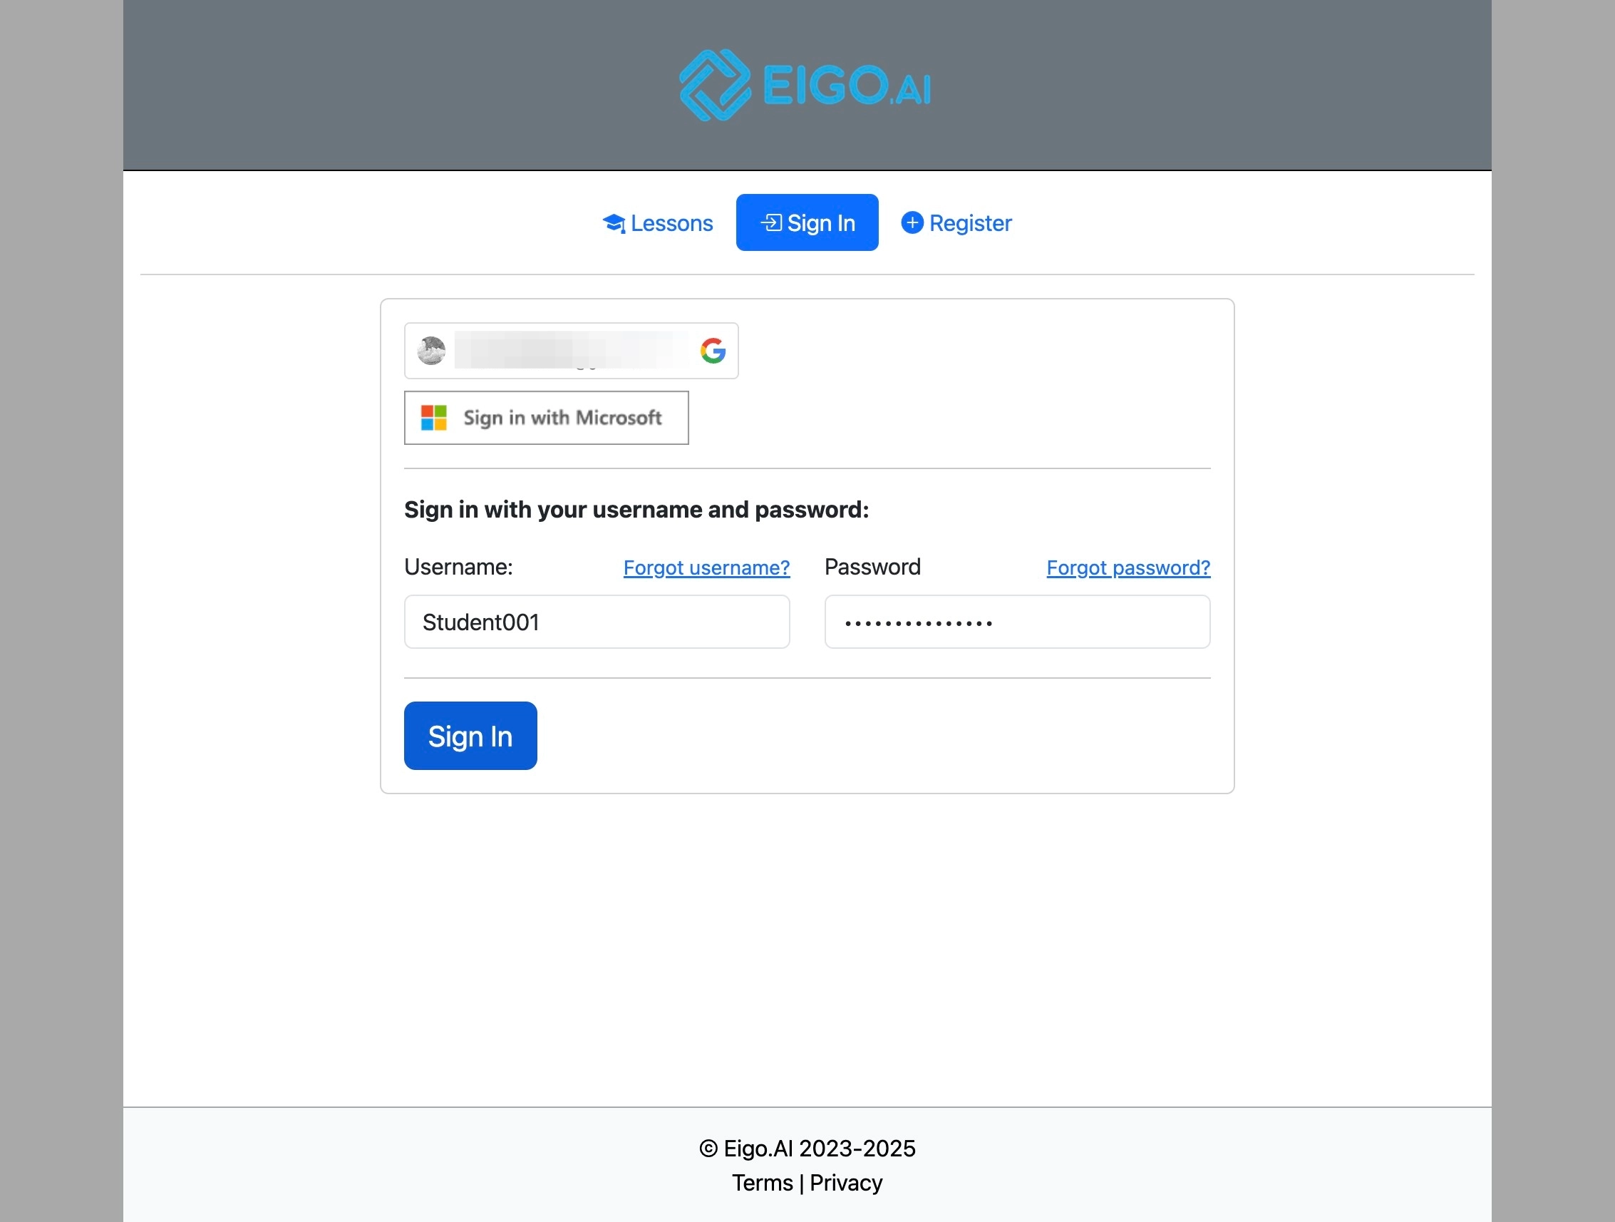Focus the Username field containing Student001
The image size is (1615, 1222).
point(597,622)
